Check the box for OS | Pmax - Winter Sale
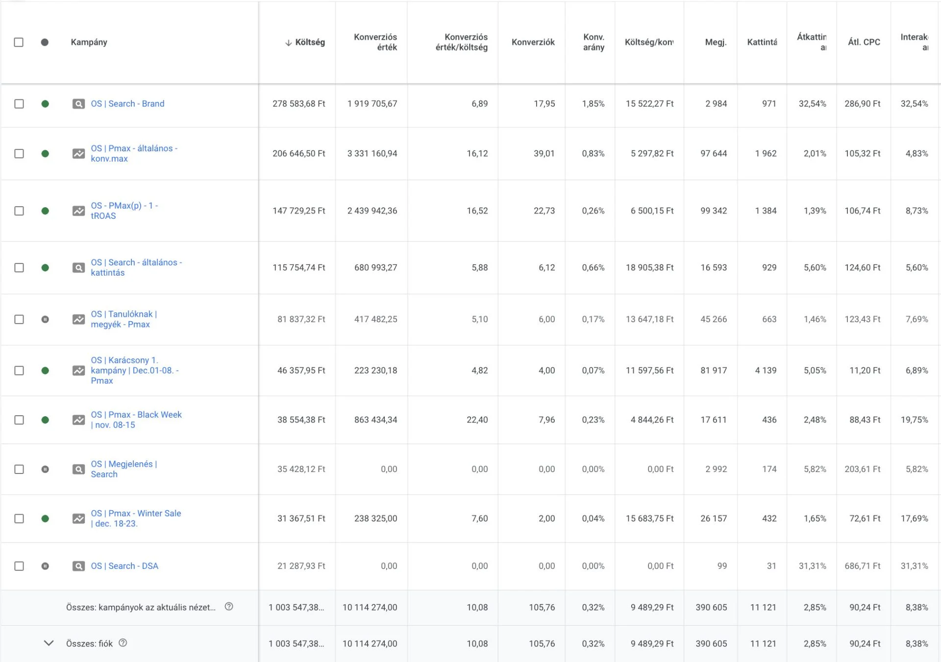Viewport: 941px width, 662px height. 19,519
